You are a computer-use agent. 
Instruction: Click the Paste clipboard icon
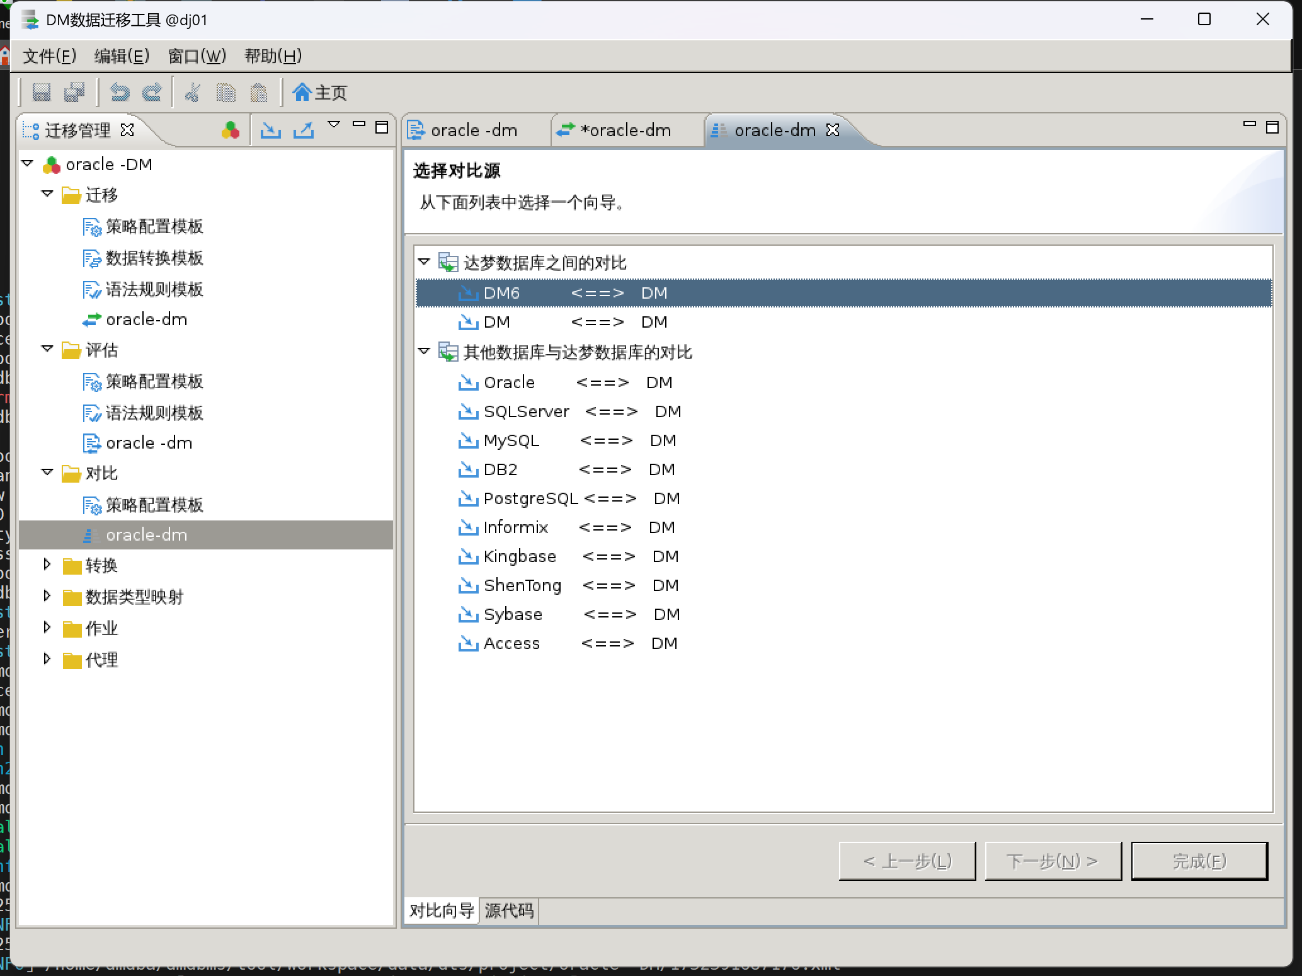pos(259,93)
